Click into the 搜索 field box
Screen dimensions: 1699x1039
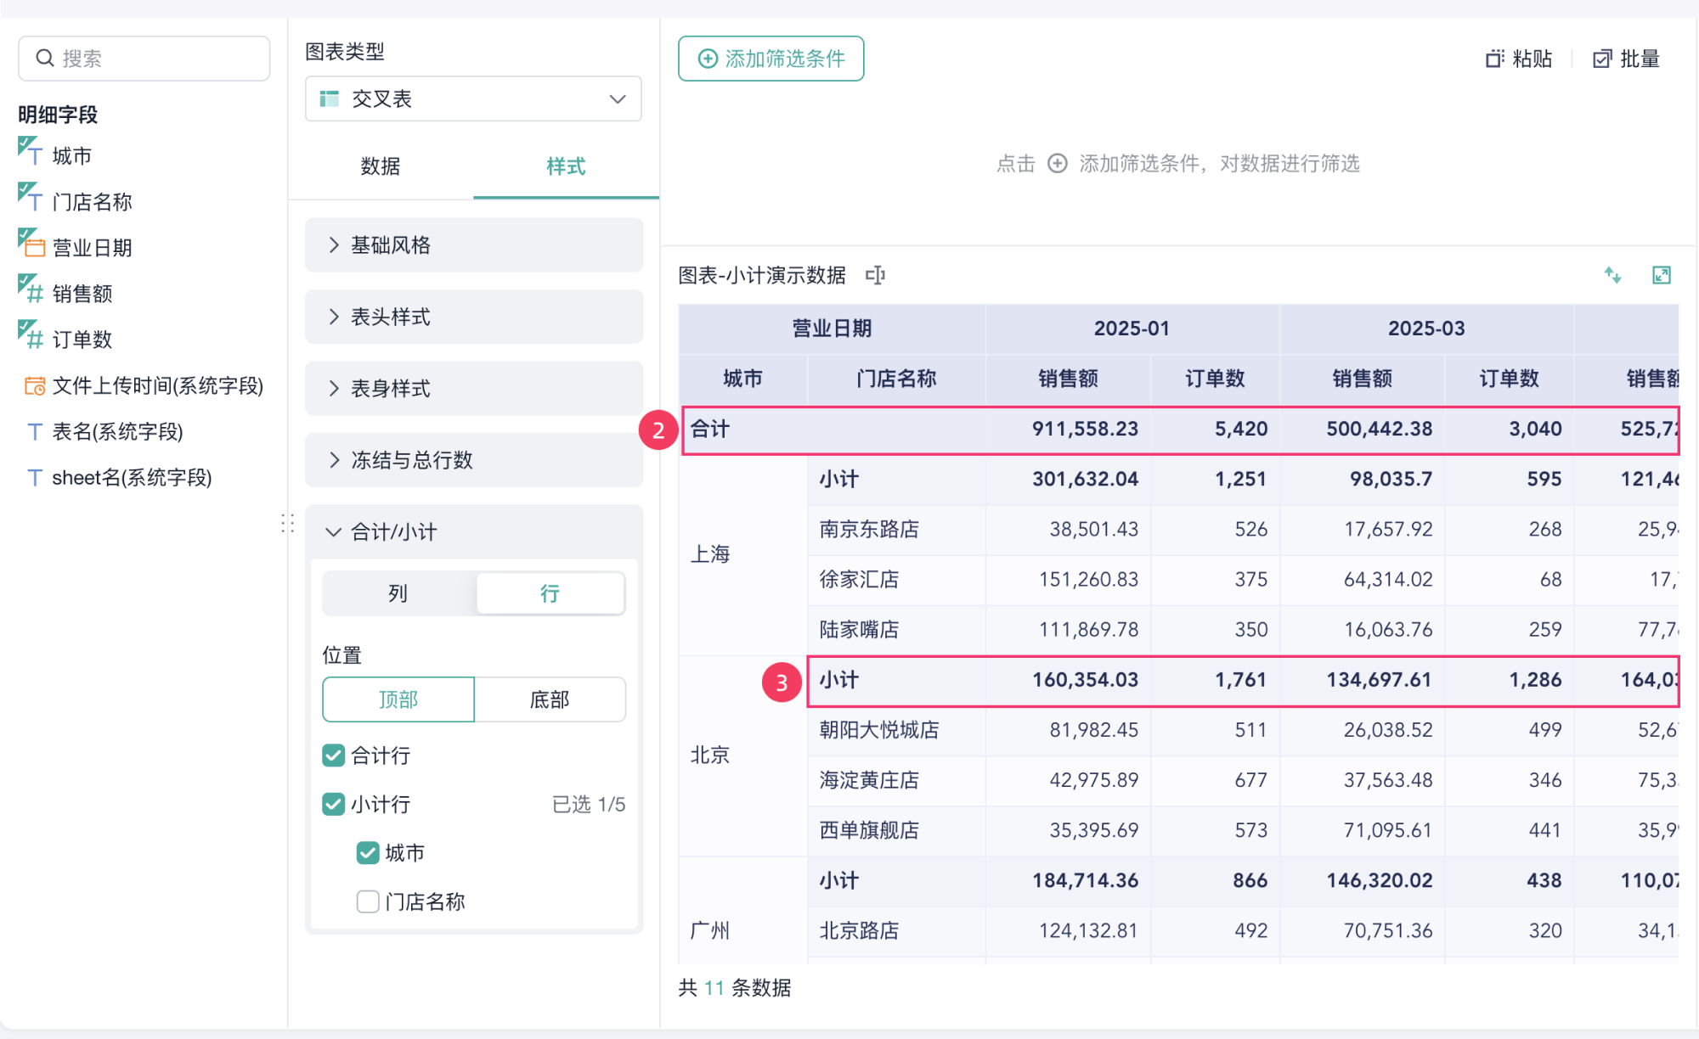144,59
